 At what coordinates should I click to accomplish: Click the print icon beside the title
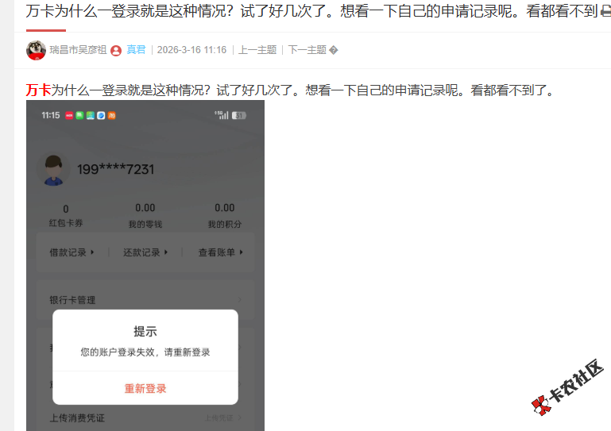(605, 12)
